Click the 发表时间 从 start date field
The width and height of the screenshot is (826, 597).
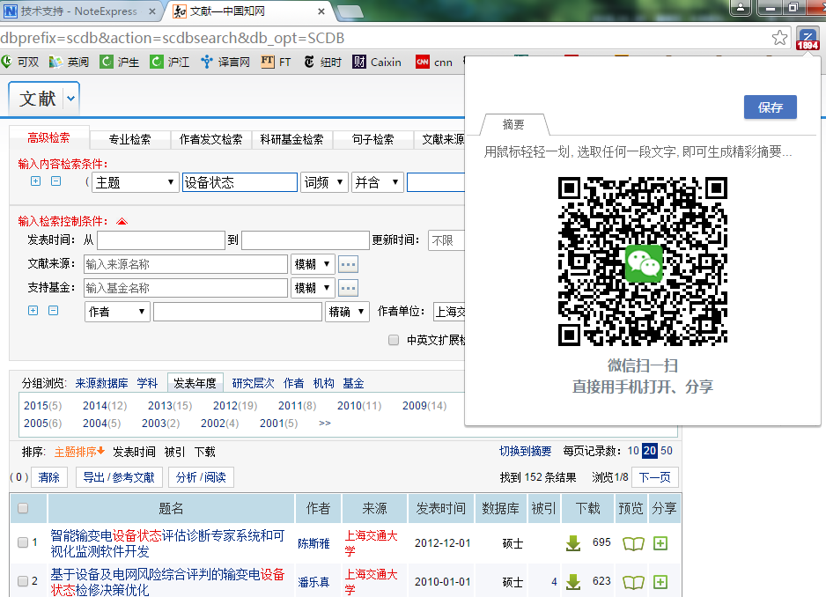[161, 240]
